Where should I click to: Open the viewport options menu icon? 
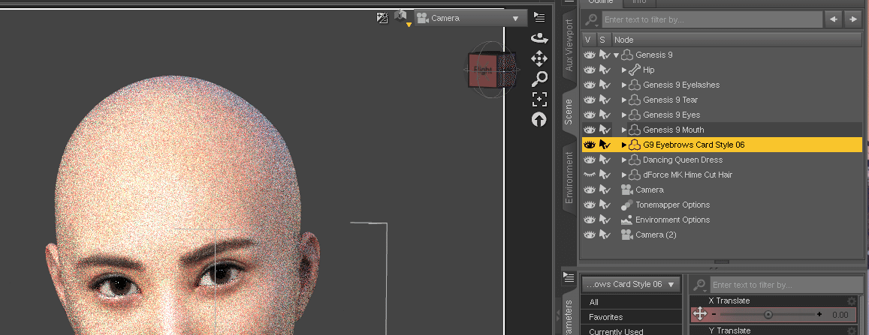pos(539,17)
